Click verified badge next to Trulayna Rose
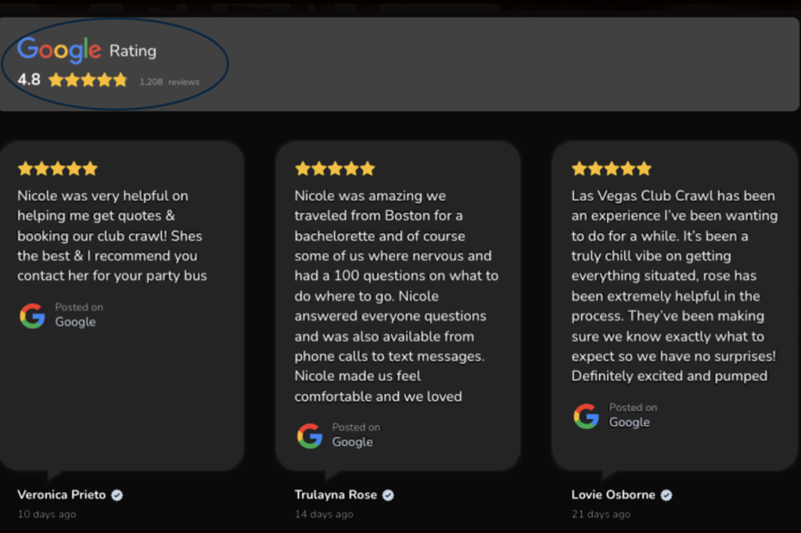The image size is (801, 533). pyautogui.click(x=388, y=495)
